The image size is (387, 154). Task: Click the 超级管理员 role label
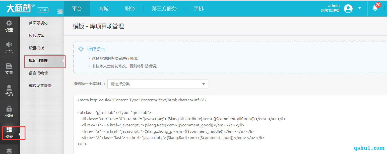[x=330, y=11]
